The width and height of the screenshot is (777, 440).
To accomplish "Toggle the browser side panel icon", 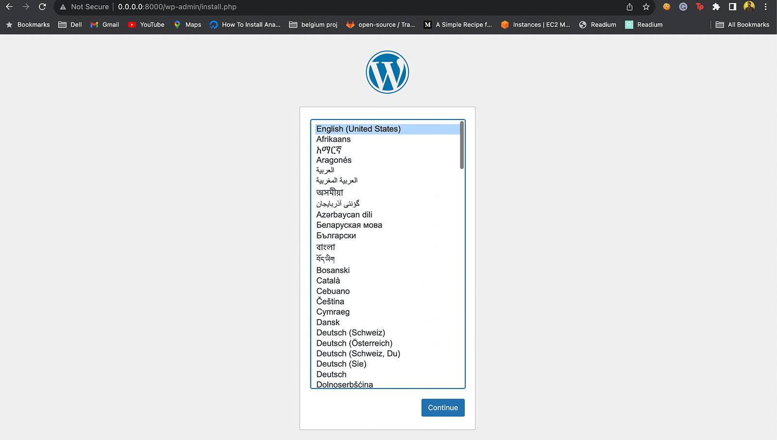I will pos(733,7).
